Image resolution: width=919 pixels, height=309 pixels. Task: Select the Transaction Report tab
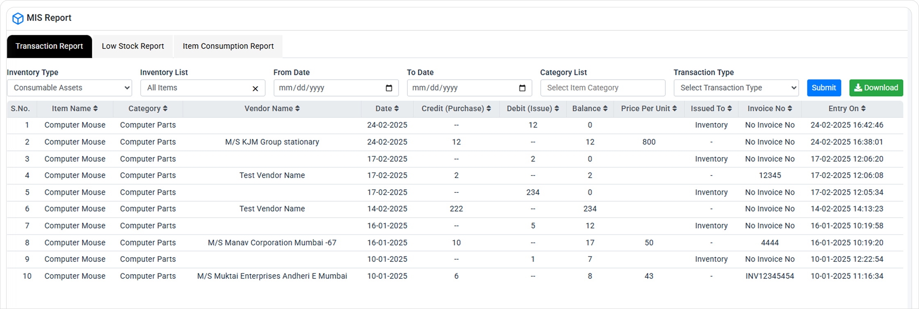49,46
